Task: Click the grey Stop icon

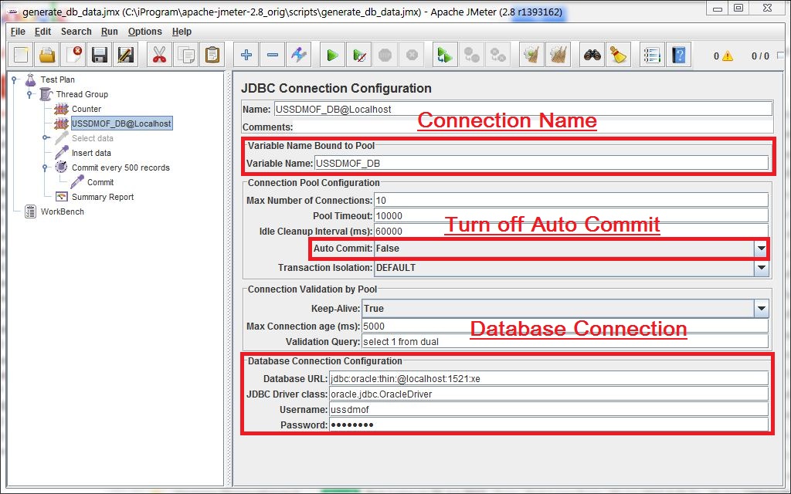Action: tap(385, 55)
